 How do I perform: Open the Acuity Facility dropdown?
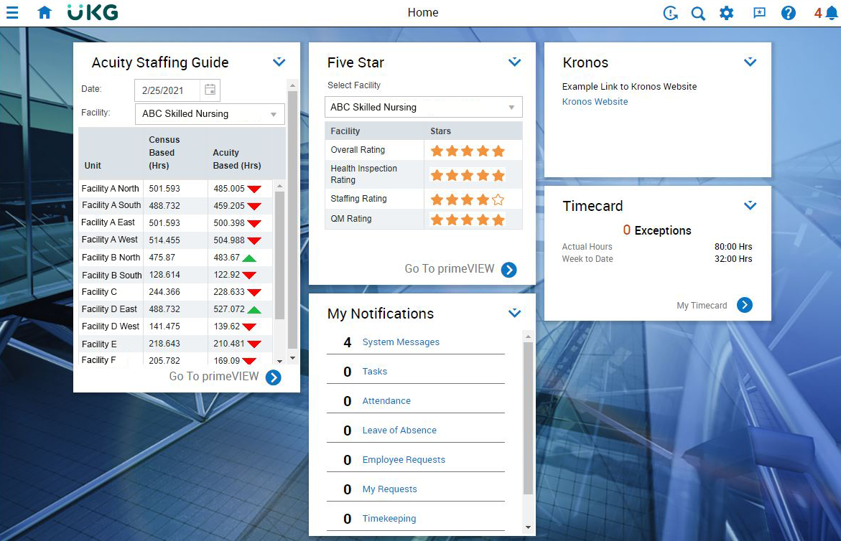pos(210,114)
